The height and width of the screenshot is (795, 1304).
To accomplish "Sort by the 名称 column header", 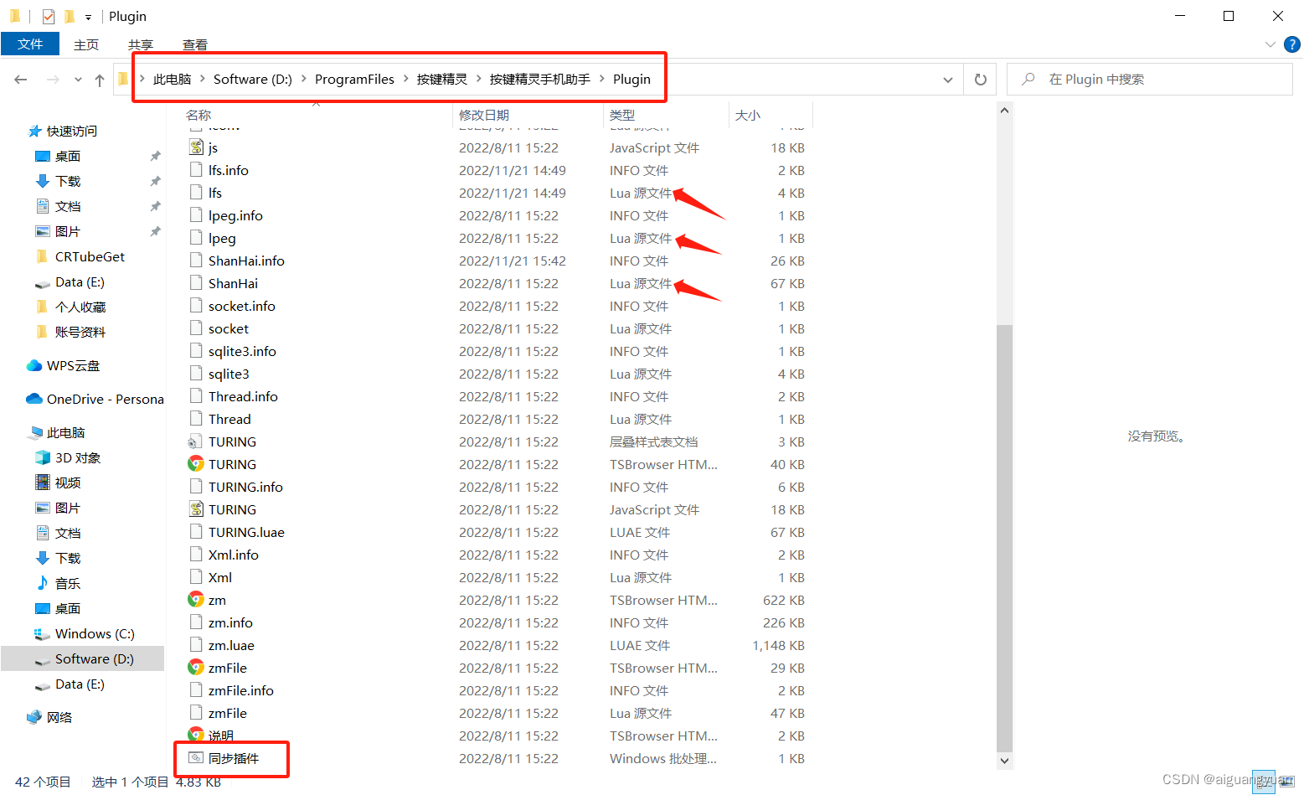I will coord(198,115).
